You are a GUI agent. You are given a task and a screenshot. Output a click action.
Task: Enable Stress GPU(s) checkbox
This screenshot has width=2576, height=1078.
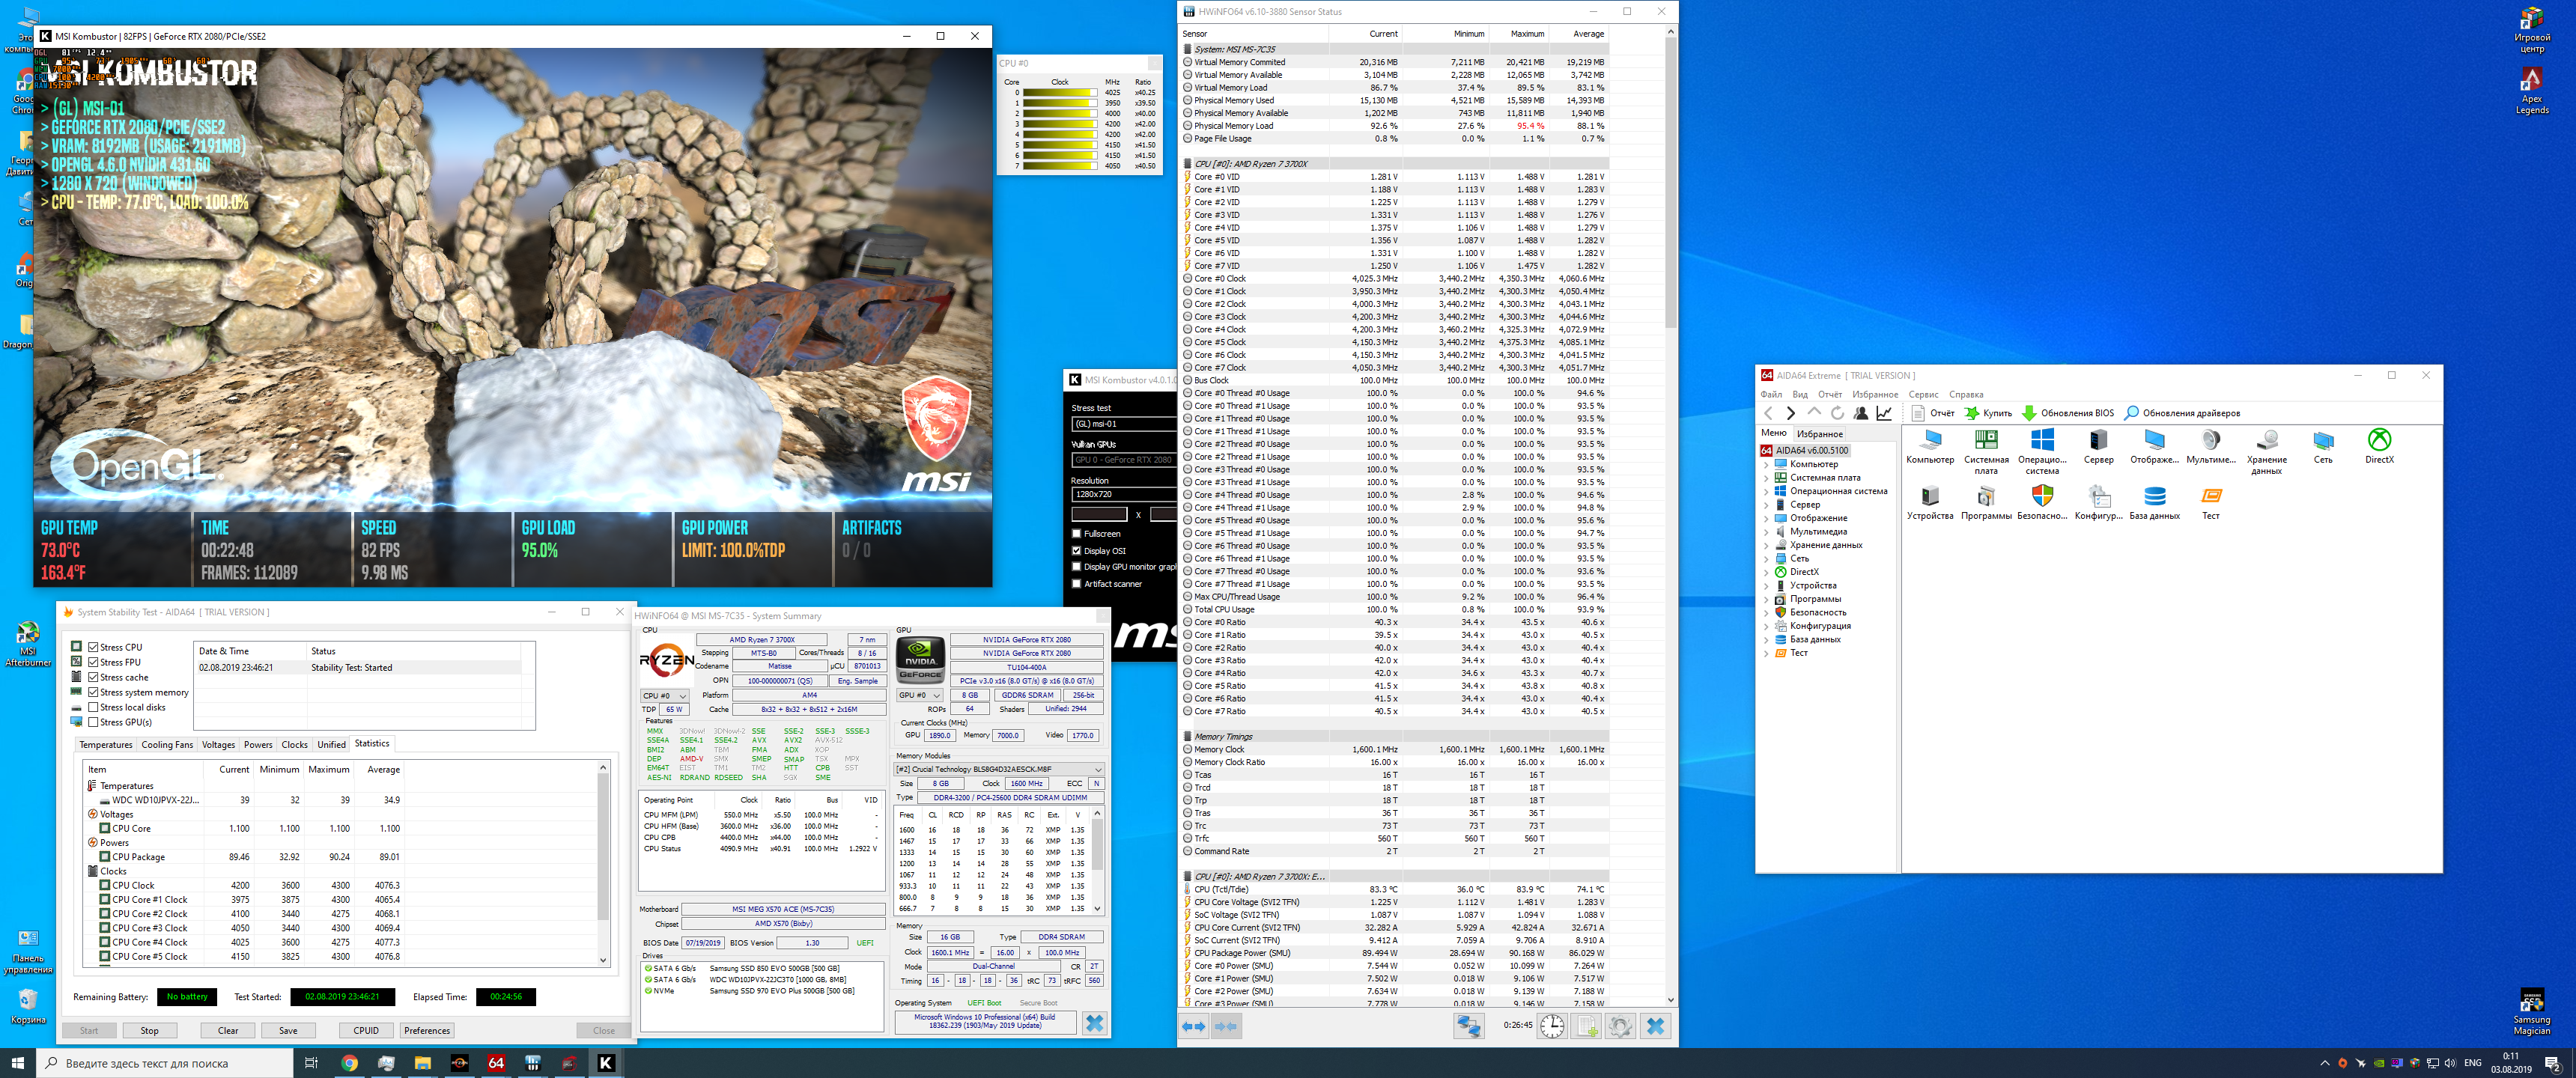(93, 722)
